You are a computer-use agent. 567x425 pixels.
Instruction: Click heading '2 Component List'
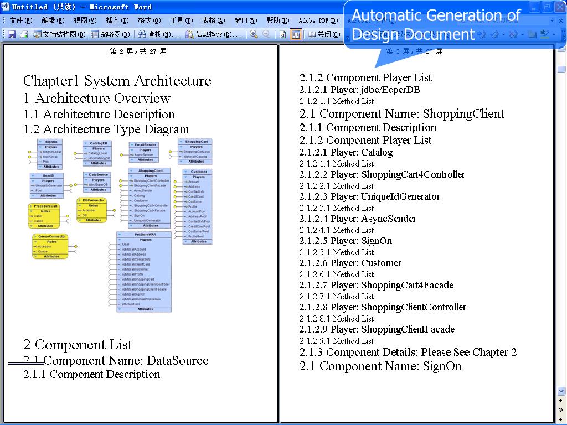click(78, 344)
